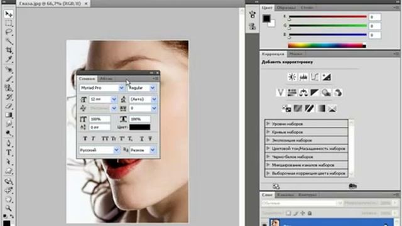Screen dimensions: 402x226
Task: Select the Lasso tool
Action: pos(9,32)
